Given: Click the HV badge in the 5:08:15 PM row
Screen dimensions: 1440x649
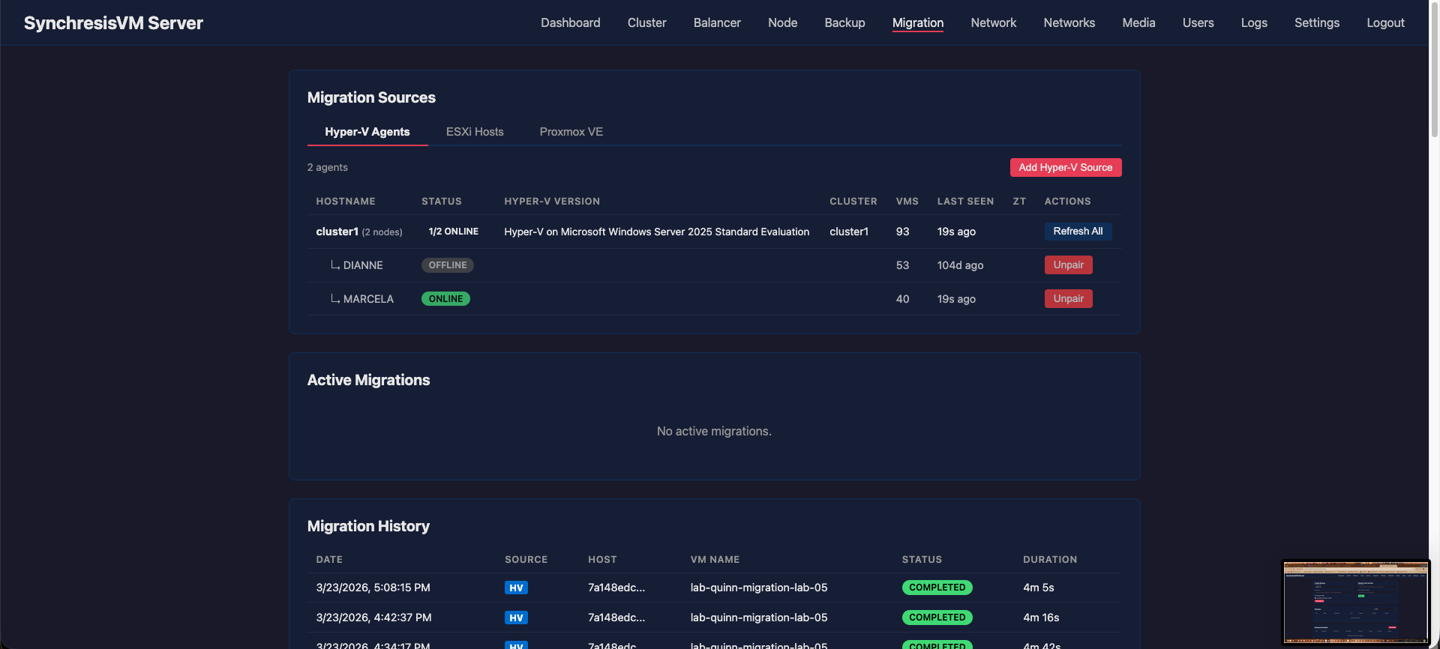Looking at the screenshot, I should click(x=516, y=588).
